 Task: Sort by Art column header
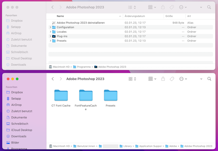click(189, 16)
